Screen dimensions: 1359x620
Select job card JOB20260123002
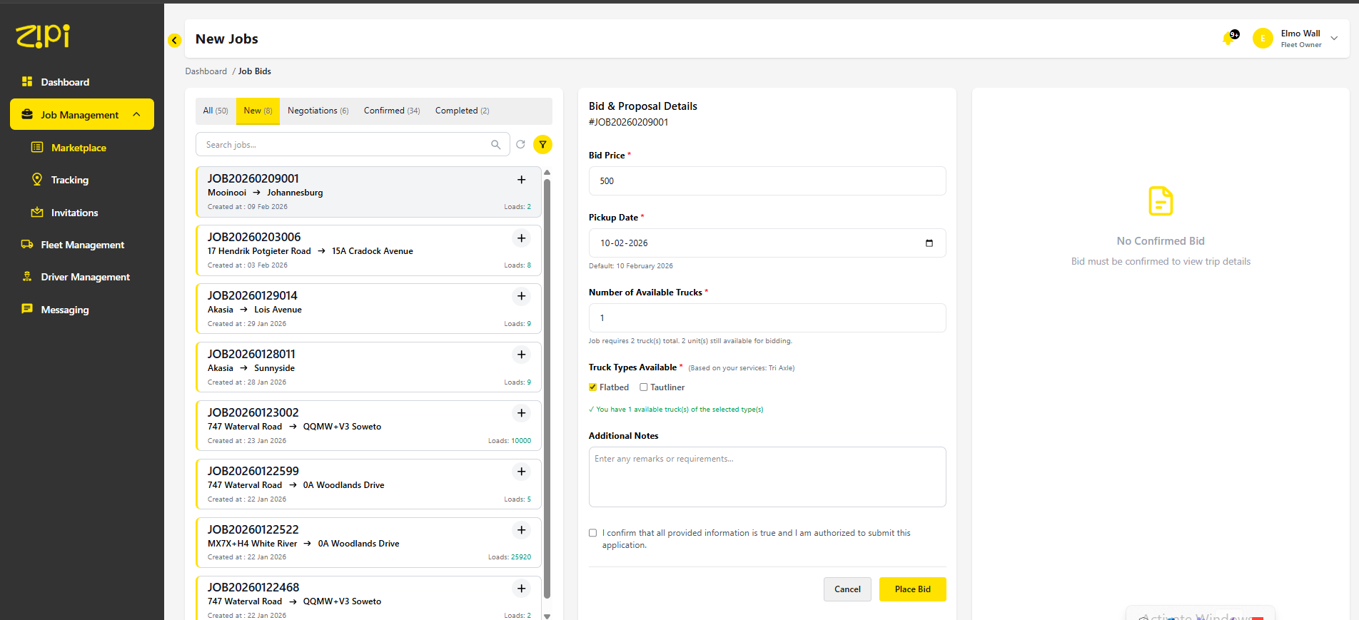[x=368, y=426]
